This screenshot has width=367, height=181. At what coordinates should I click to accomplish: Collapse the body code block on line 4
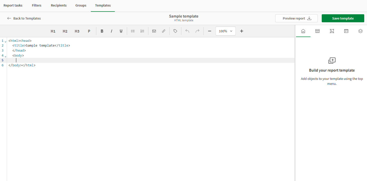tap(5, 56)
